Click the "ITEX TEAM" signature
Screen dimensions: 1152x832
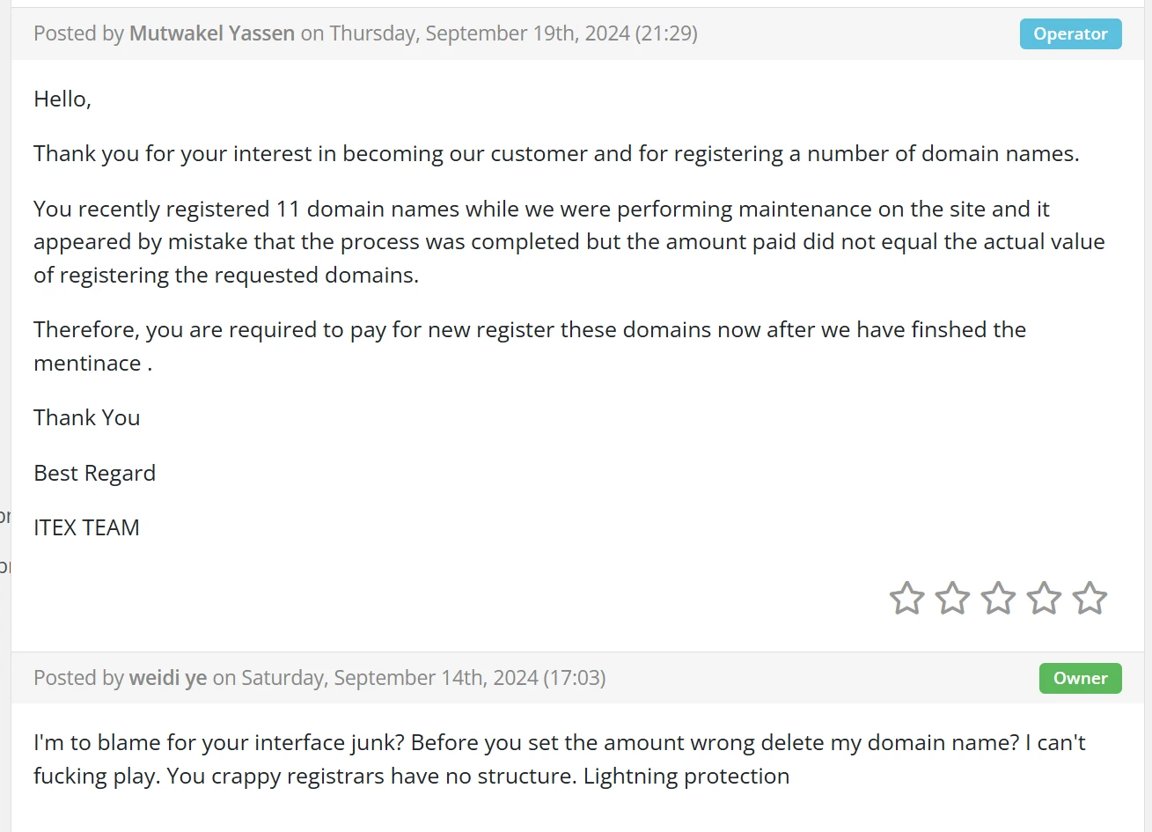tap(86, 528)
